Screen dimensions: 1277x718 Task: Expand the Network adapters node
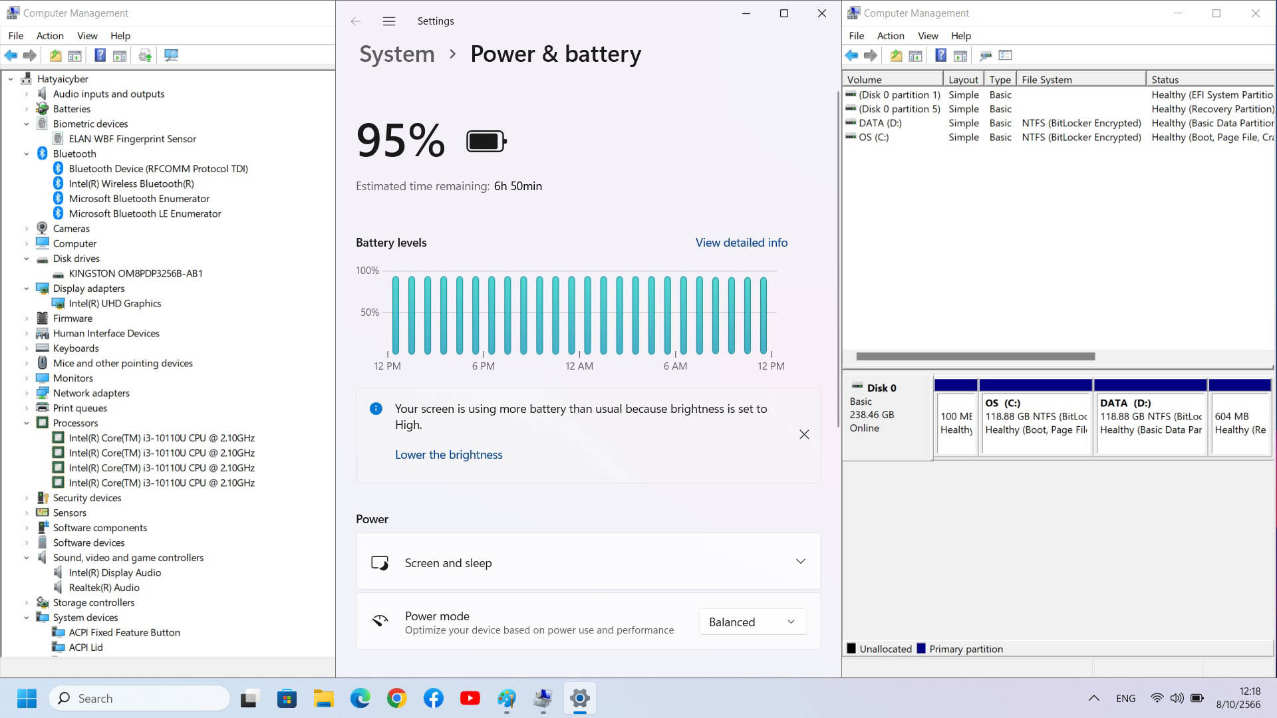(x=27, y=393)
